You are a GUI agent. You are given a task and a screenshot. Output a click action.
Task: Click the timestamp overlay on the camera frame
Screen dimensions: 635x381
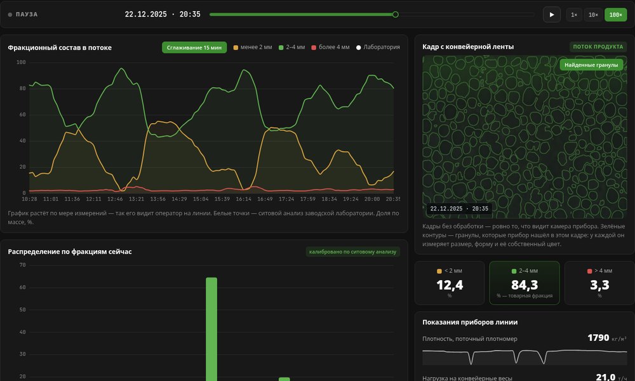click(x=459, y=209)
